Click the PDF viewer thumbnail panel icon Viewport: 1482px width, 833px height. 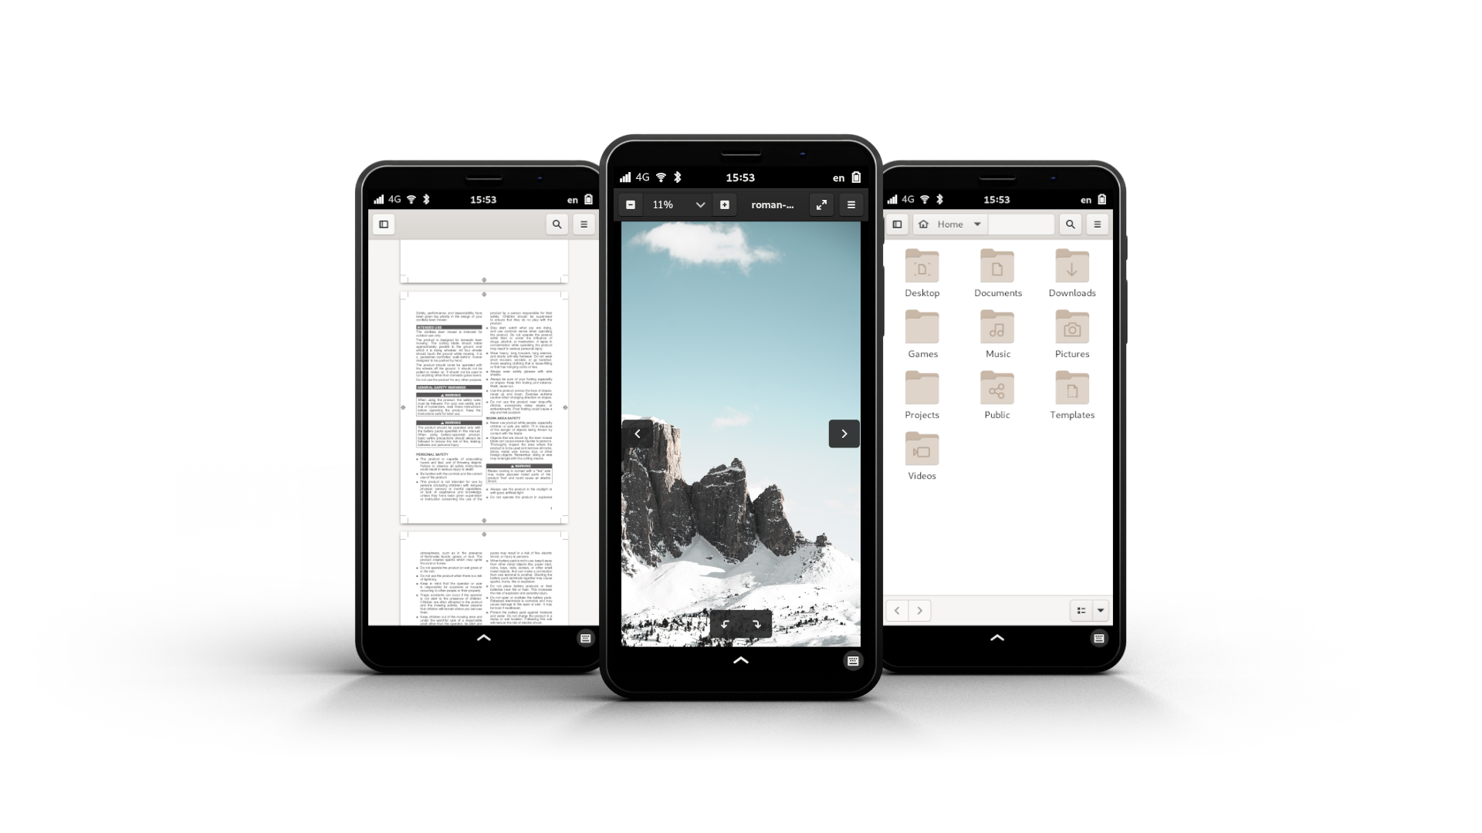[x=383, y=224]
